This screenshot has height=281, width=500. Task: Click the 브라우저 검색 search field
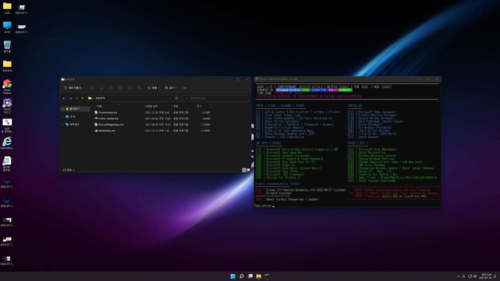click(216, 98)
